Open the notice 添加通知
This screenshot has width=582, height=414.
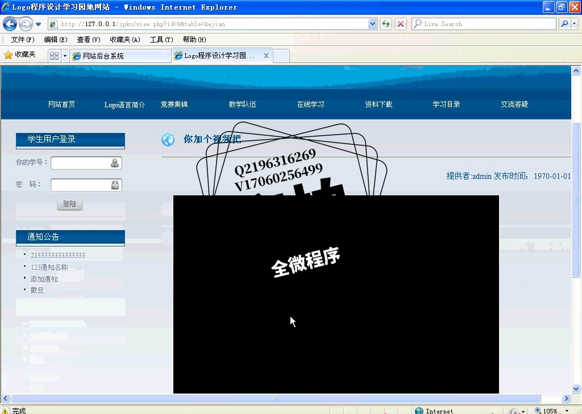click(x=44, y=279)
